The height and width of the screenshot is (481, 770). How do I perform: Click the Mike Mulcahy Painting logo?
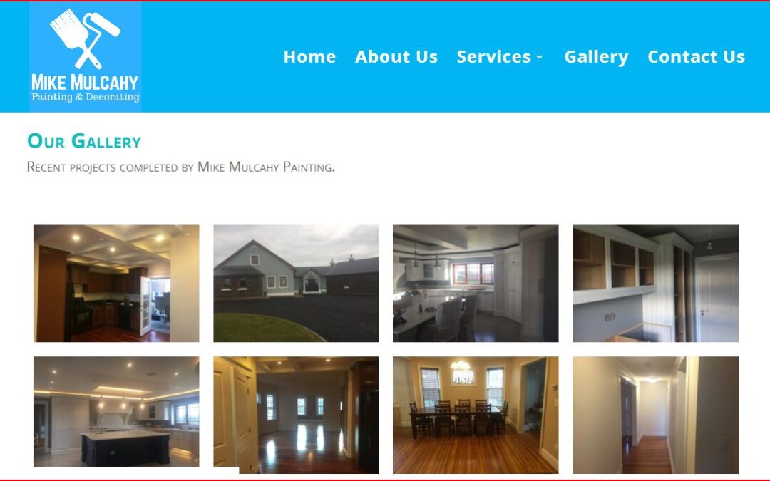click(x=86, y=56)
